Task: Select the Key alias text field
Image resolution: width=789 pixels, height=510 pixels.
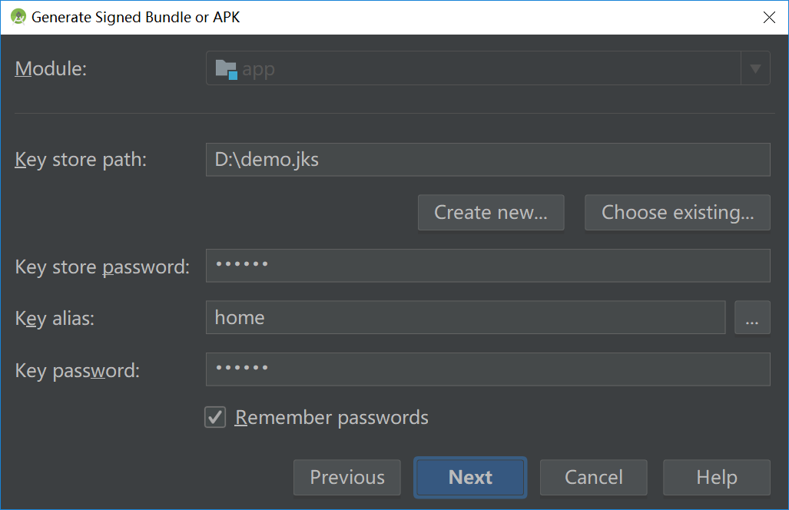Action: [x=466, y=318]
